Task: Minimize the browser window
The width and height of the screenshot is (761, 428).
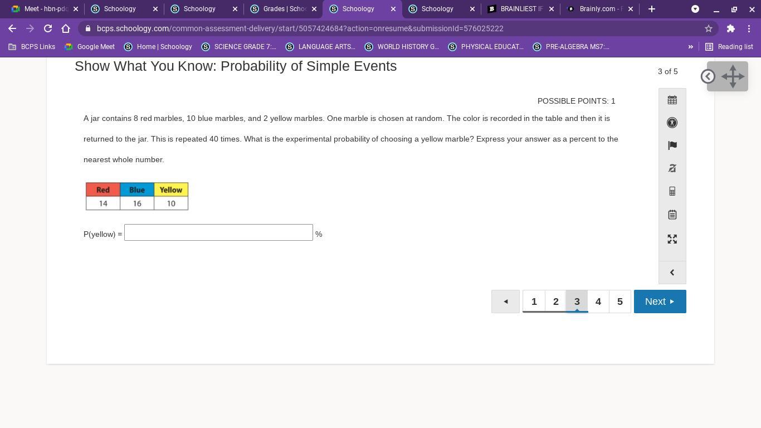Action: pyautogui.click(x=716, y=9)
